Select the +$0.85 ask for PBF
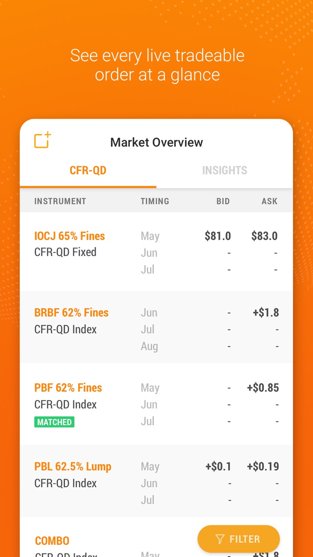Viewport: 313px width, 557px height. [x=263, y=387]
